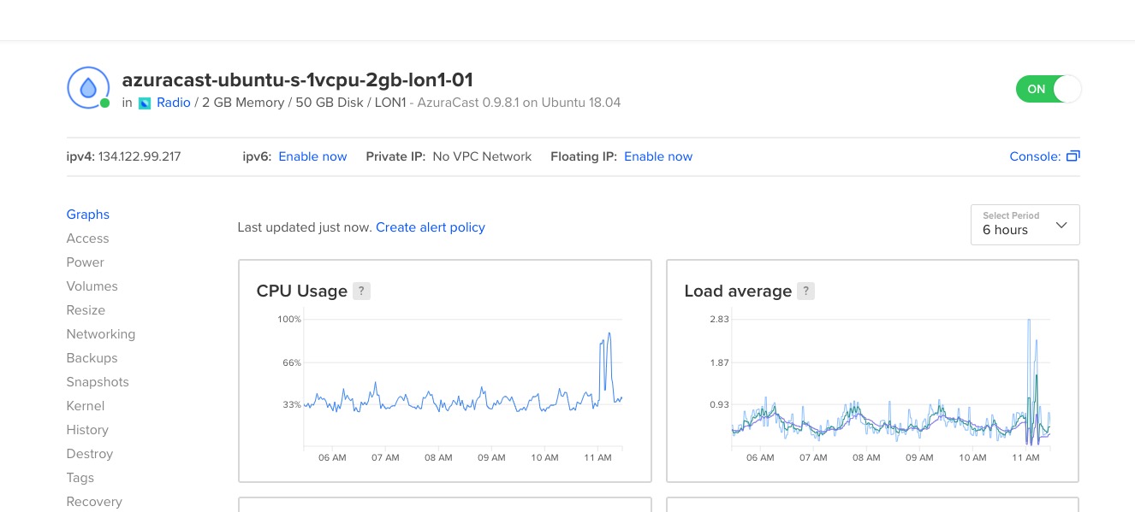This screenshot has height=512, width=1135.
Task: Click the CPU Usage help question-mark icon
Action: [x=361, y=291]
